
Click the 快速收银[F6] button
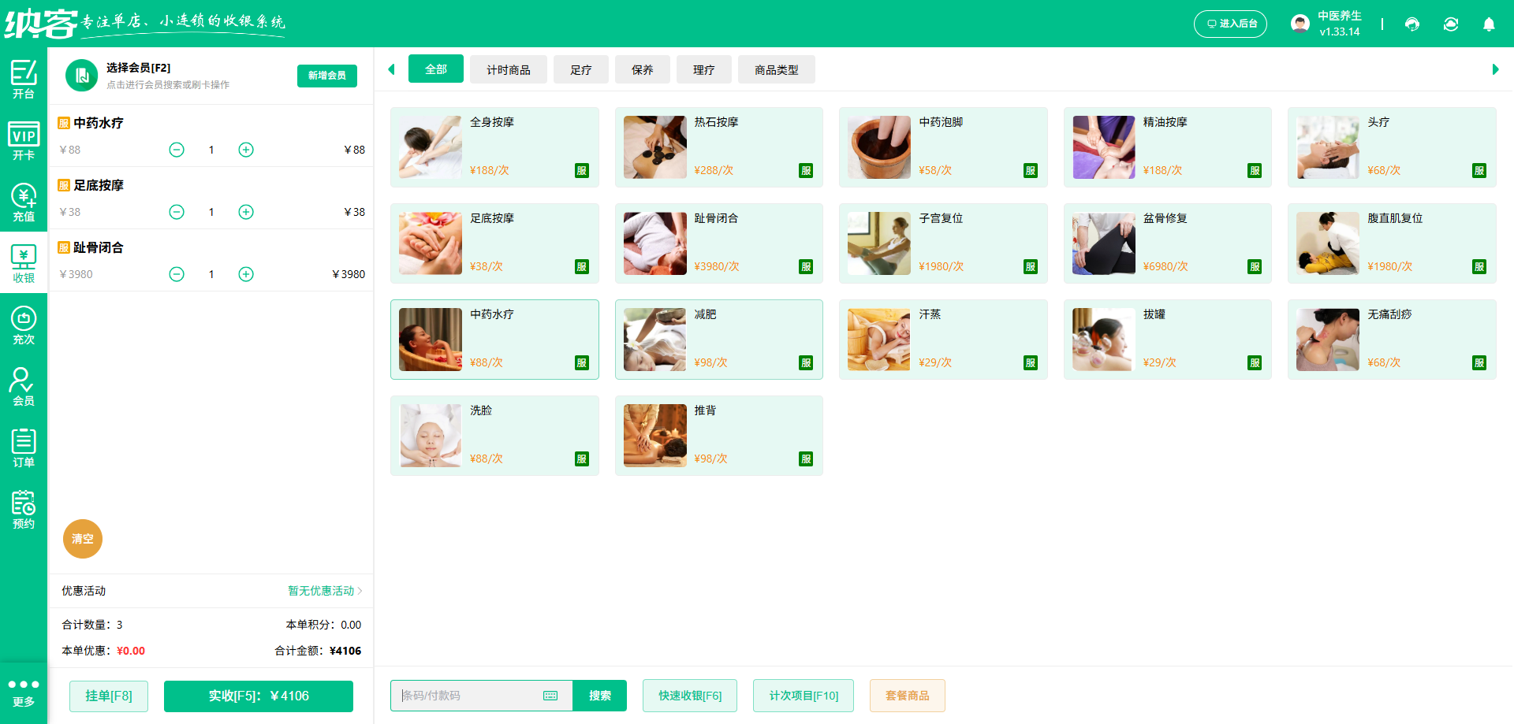689,696
